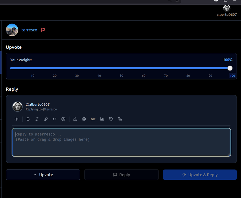The width and height of the screenshot is (241, 198).
Task: Open alberto0607 account avatar at top right
Action: (x=227, y=8)
